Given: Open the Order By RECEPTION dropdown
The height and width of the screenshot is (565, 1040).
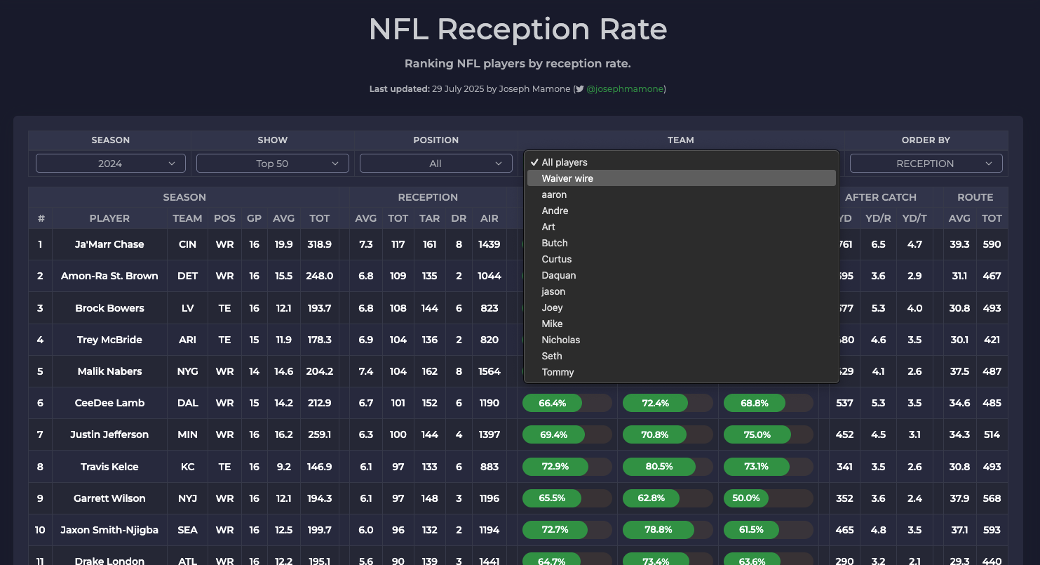Looking at the screenshot, I should [926, 164].
